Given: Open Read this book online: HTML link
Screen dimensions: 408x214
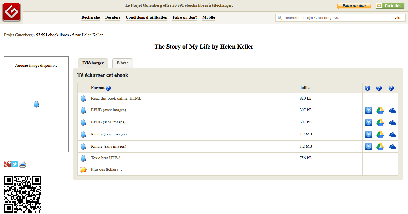Looking at the screenshot, I should 116,98.
